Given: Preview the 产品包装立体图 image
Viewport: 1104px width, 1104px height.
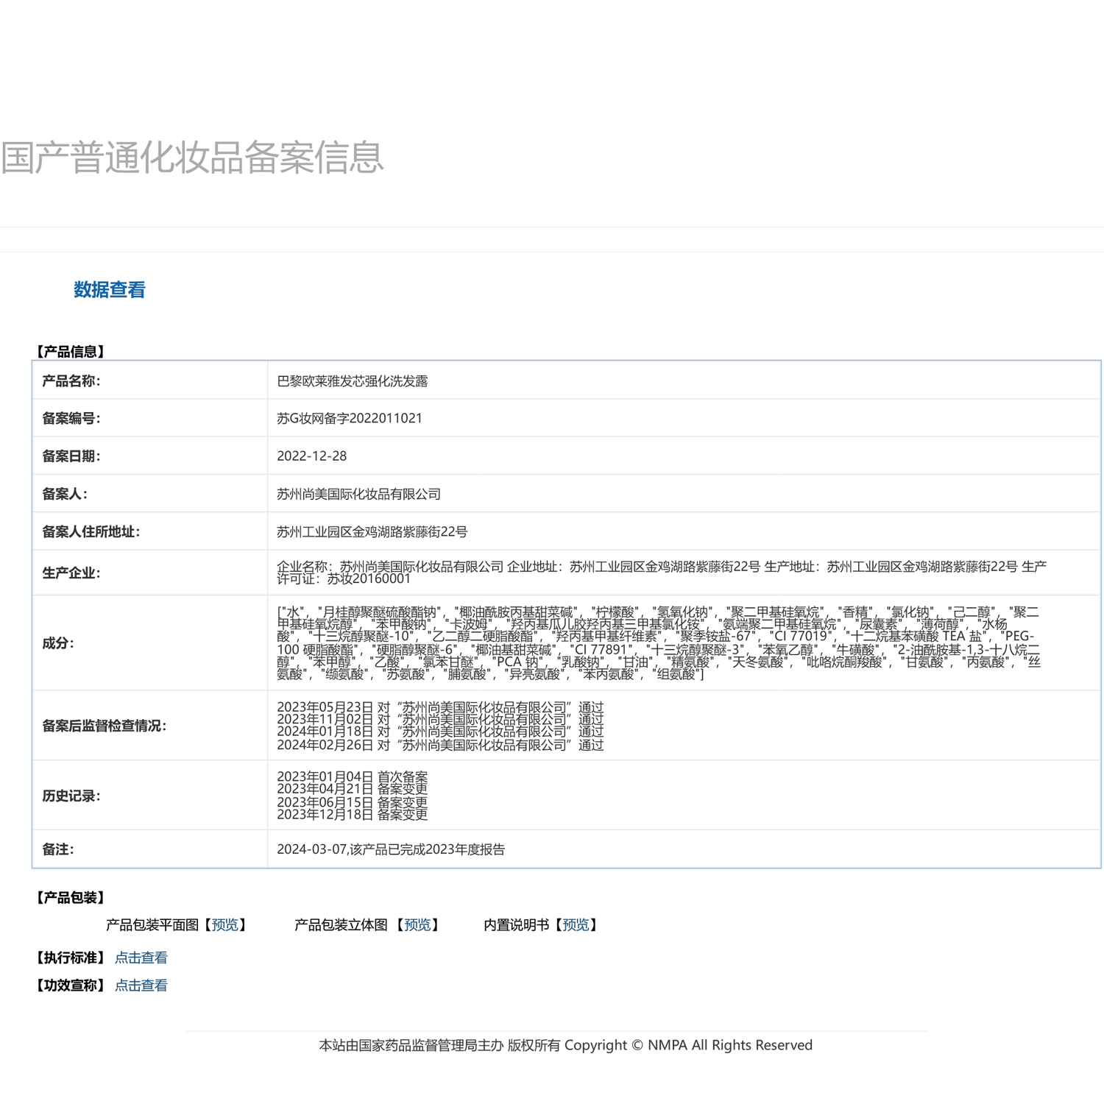Looking at the screenshot, I should coord(418,925).
